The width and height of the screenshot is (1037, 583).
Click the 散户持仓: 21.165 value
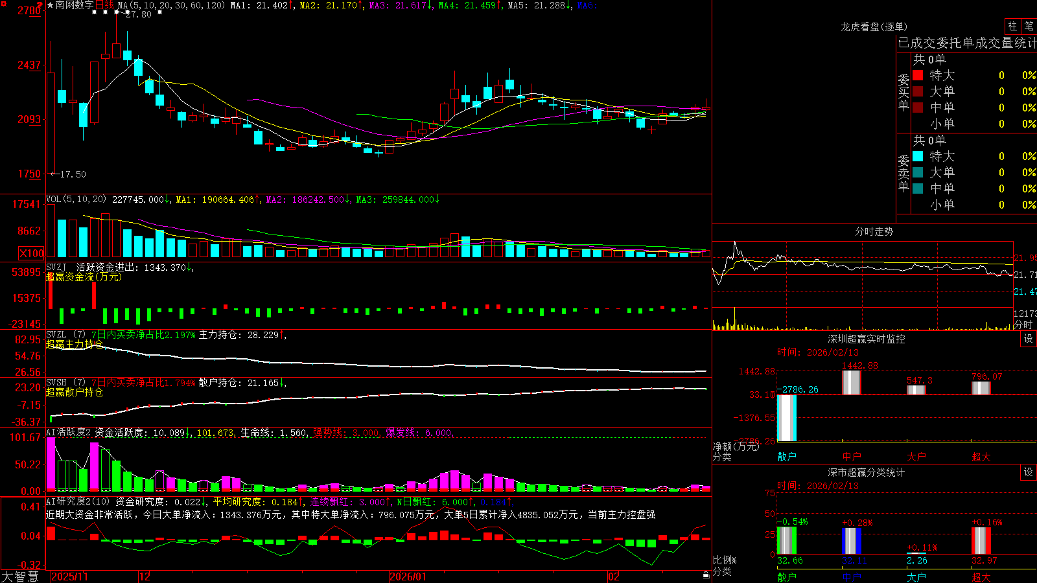point(239,382)
